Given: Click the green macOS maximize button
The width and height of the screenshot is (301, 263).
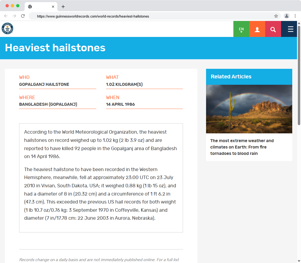Looking at the screenshot, I should (x=18, y=6).
